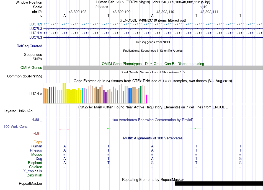Click the bright green PhyloP conservation bar
Image resolution: width=263 pixels, height=190 pixels.
click(108, 128)
